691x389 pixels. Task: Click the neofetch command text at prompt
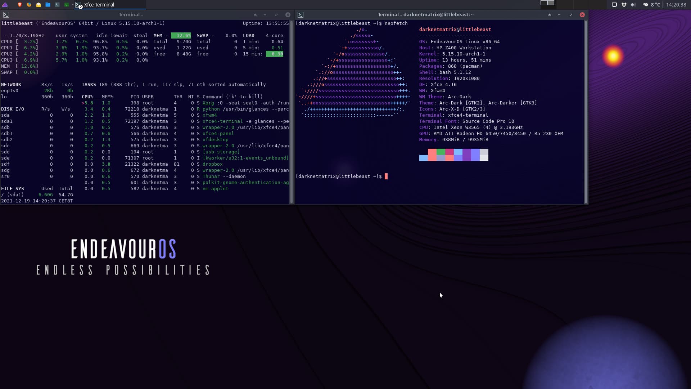[x=396, y=23]
